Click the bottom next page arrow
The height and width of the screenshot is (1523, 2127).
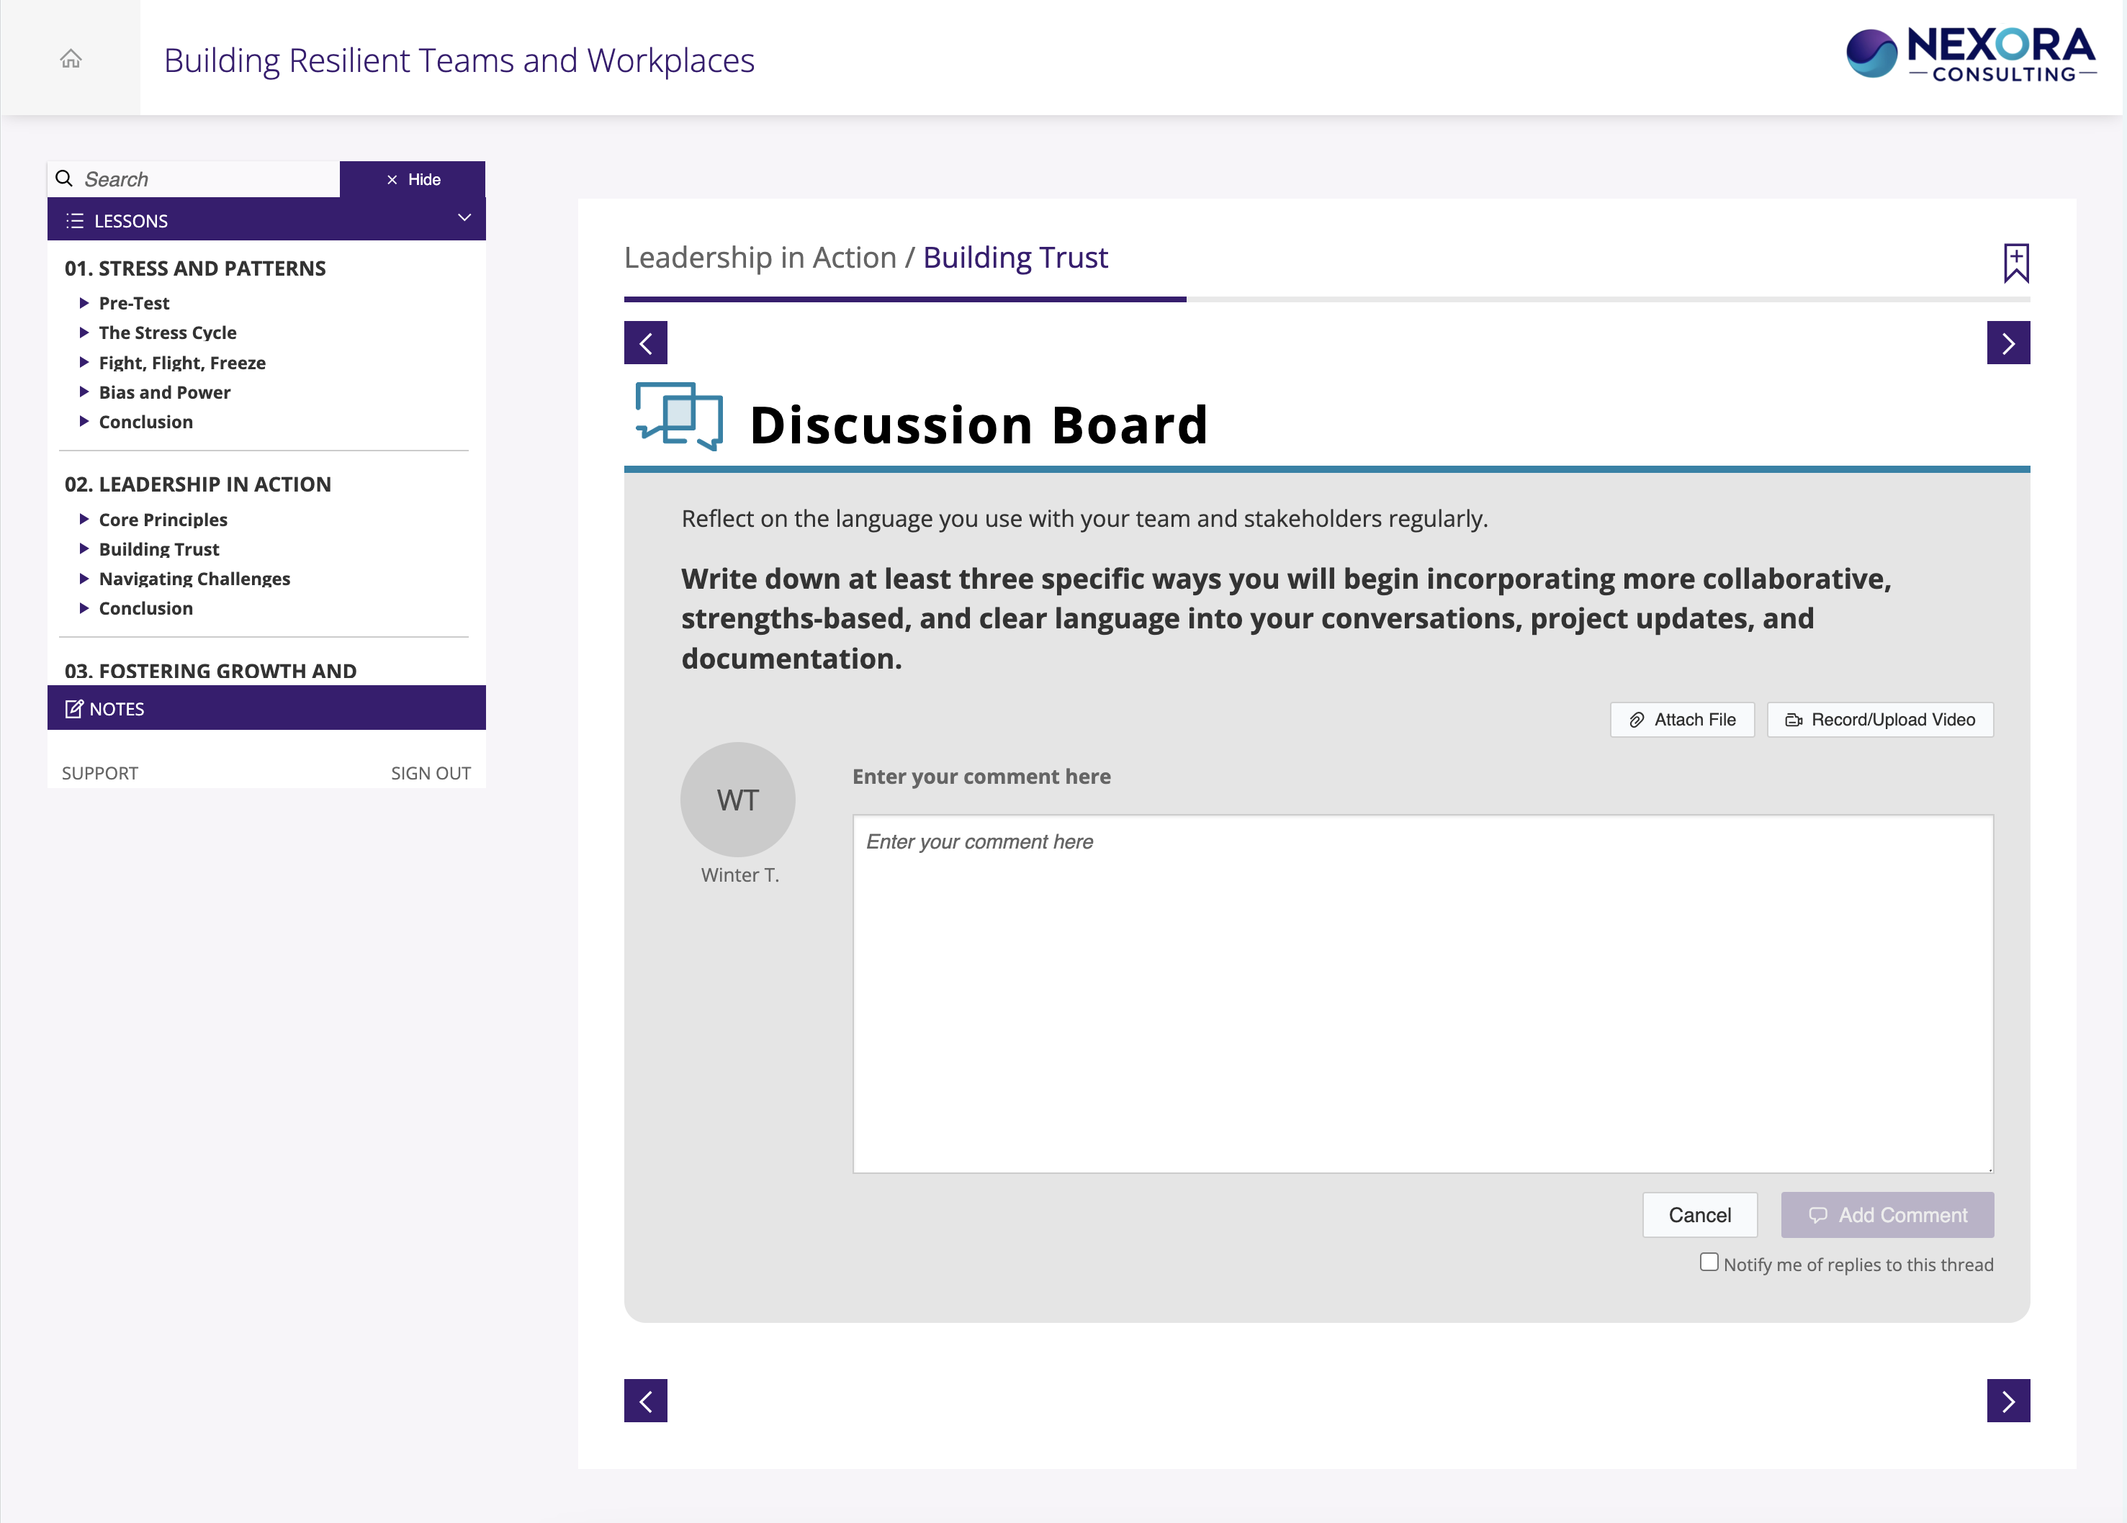point(2008,1400)
